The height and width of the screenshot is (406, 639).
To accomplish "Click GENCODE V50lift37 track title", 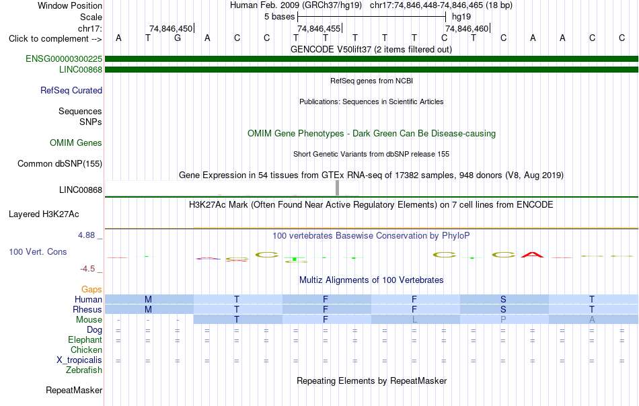I will point(371,50).
